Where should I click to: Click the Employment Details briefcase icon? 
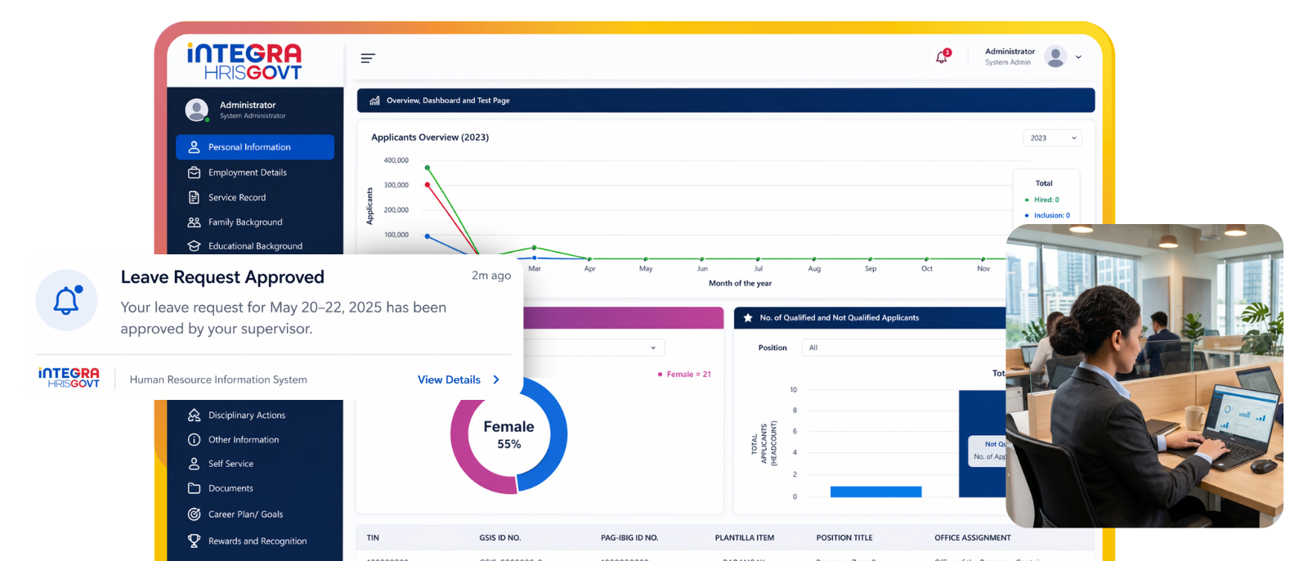coord(194,173)
